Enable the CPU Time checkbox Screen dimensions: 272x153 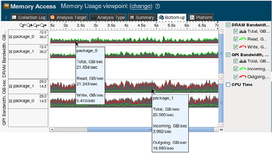pyautogui.click(x=228, y=84)
